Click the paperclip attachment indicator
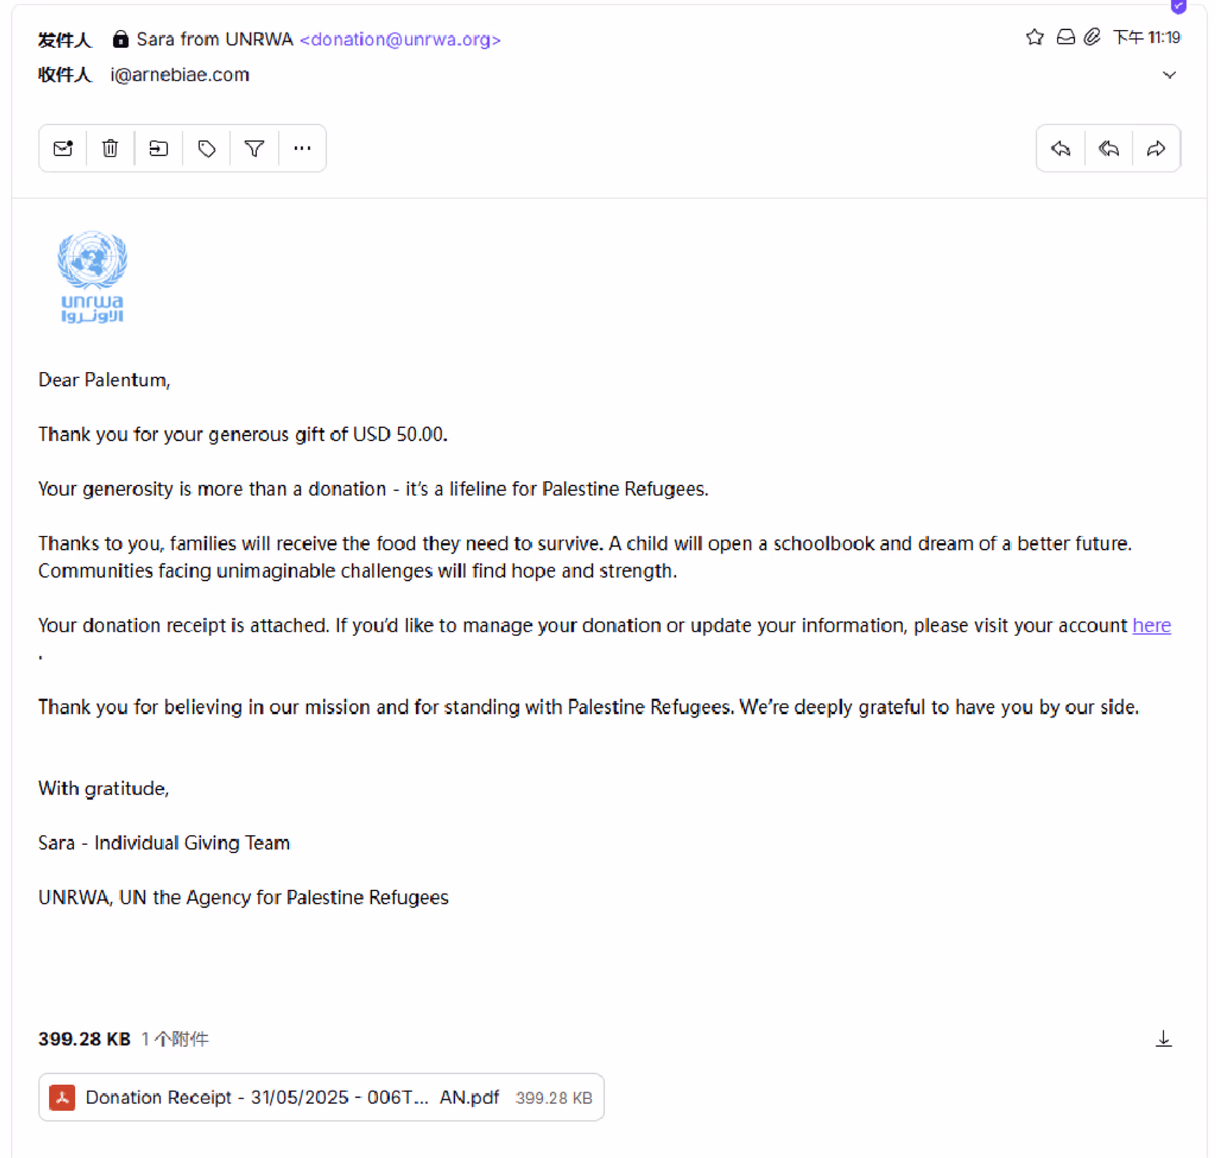Viewport: 1216px width, 1158px height. (x=1091, y=37)
